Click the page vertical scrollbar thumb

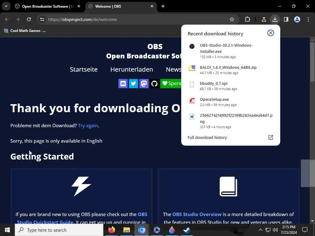click(x=312, y=62)
